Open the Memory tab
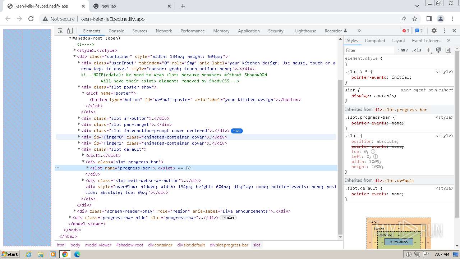 (x=221, y=31)
